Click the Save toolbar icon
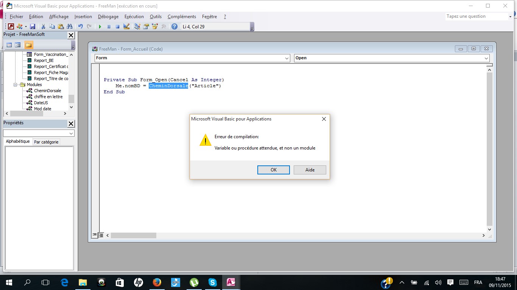 click(33, 26)
